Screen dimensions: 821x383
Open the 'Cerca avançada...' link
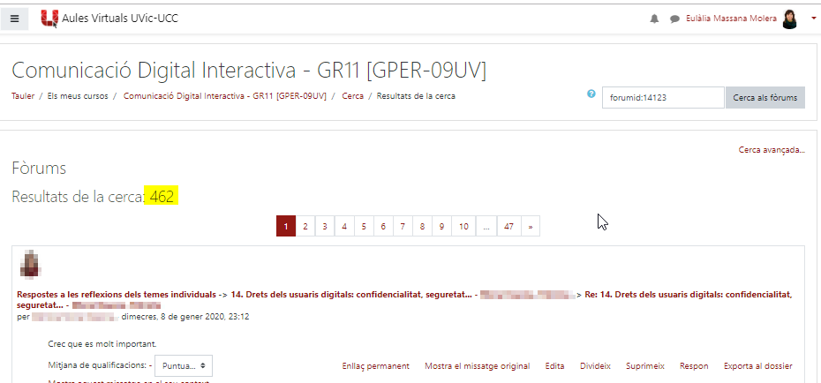(772, 150)
